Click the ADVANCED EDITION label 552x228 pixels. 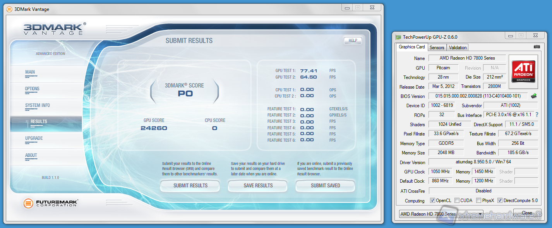[51, 54]
